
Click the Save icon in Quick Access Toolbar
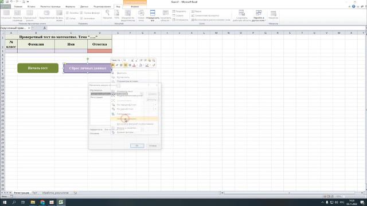[7, 2]
